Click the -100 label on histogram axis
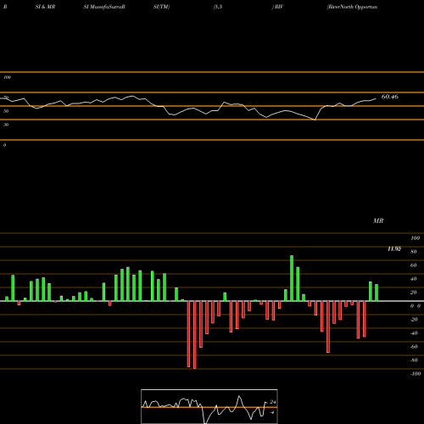 click(416, 374)
